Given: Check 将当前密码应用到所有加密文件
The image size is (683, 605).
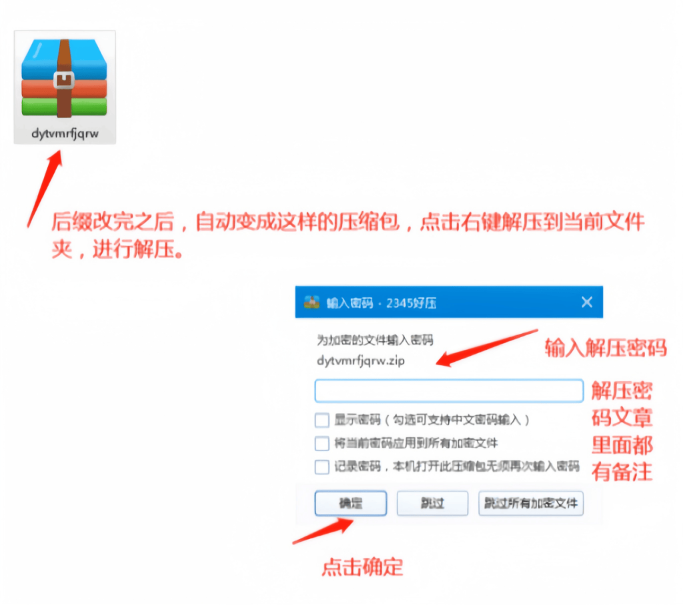Looking at the screenshot, I should (x=321, y=442).
